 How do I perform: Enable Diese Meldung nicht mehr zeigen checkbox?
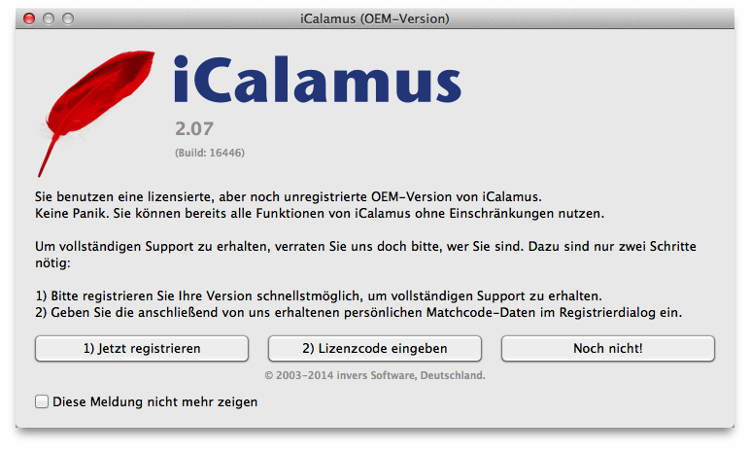[x=42, y=401]
